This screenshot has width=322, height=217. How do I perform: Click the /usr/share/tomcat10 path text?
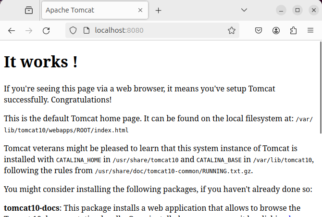tap(146, 160)
